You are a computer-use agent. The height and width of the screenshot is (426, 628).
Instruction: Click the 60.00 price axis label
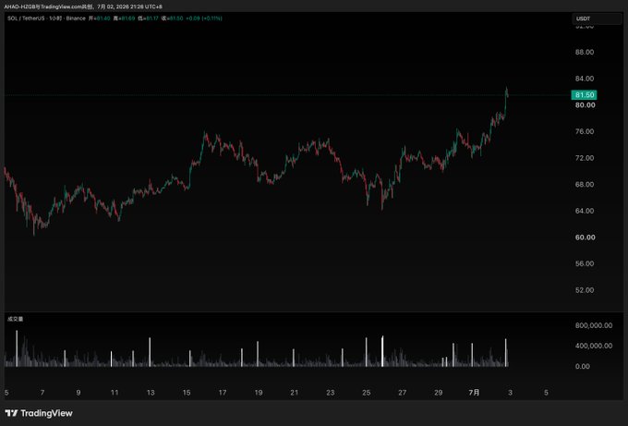585,237
